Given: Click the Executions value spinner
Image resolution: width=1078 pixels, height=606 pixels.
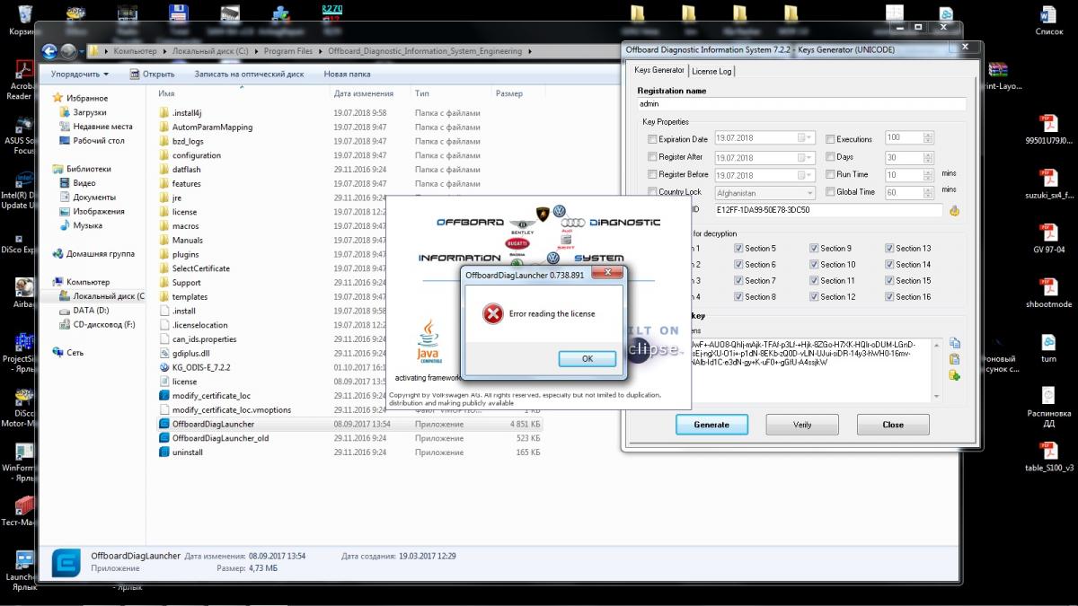Looking at the screenshot, I should [928, 138].
